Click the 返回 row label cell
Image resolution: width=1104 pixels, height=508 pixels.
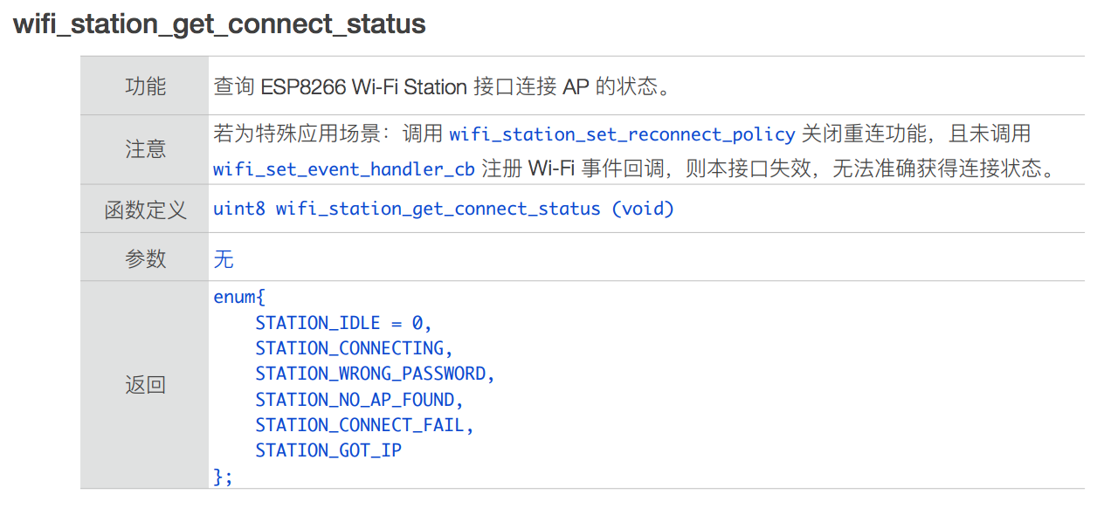[x=145, y=385]
